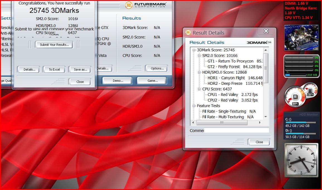Select GT1 - Return To Proxycon row
Image resolution: width=322 pixels, height=190 pixels.
point(235,61)
